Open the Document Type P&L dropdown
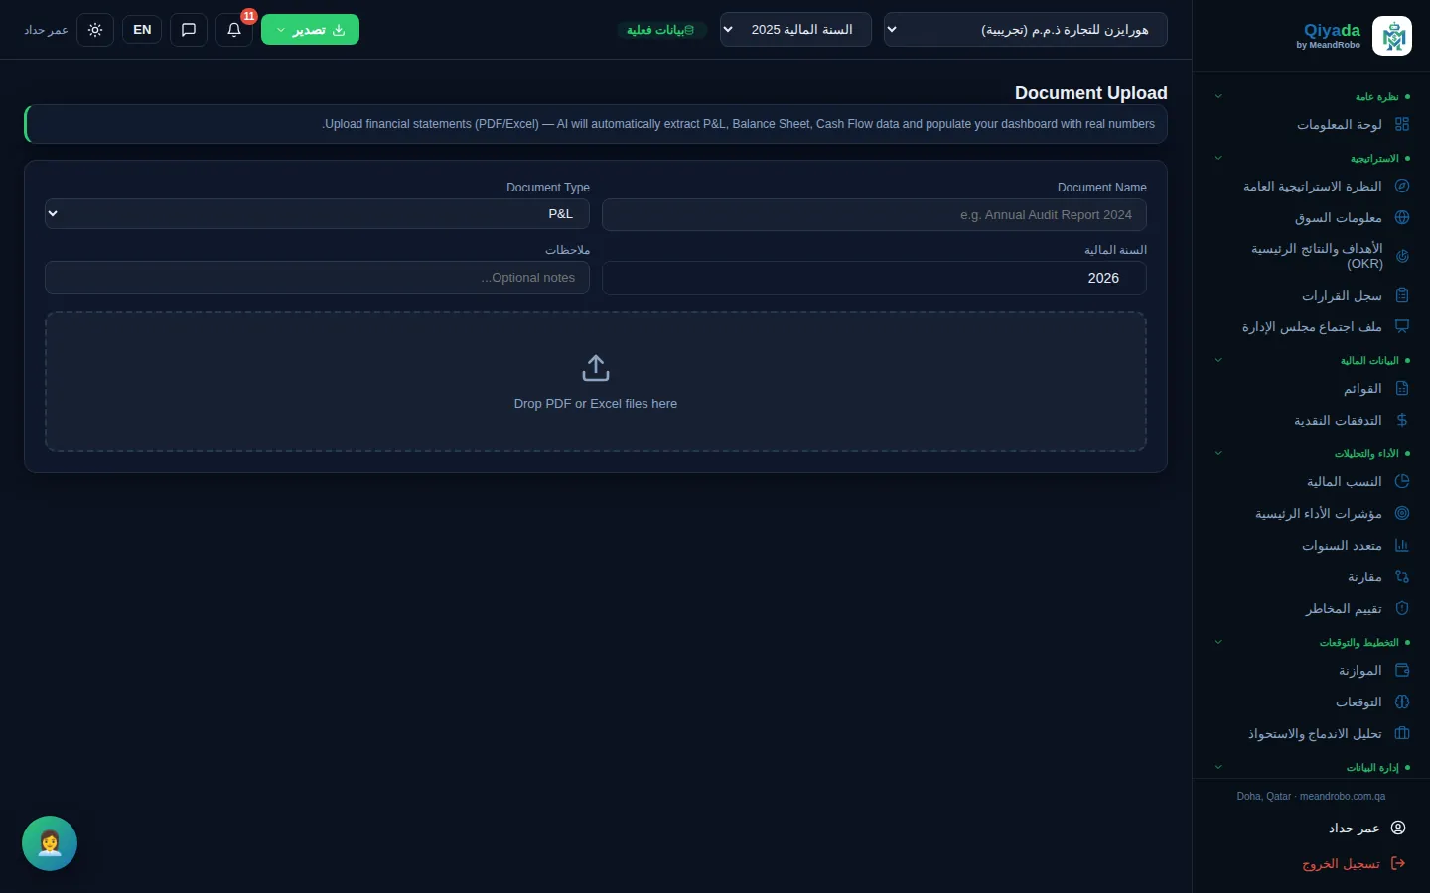1430x893 pixels. [x=317, y=214]
